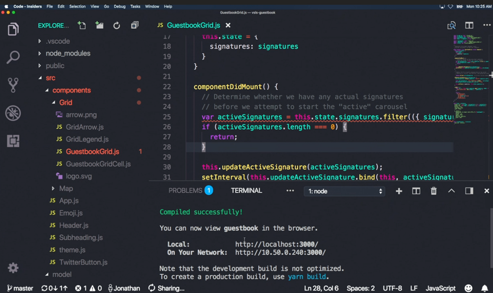This screenshot has width=493, height=293.
Task: Click the New File icon in Explorer
Action: click(x=82, y=26)
